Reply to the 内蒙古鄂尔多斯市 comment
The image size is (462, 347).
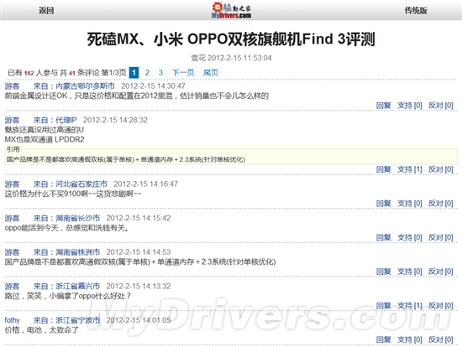pyautogui.click(x=383, y=106)
